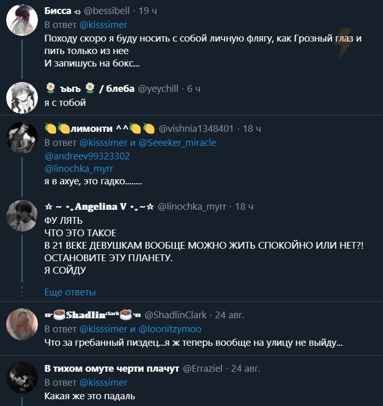Click @kisssimer mention in Erraziel's reply
This screenshot has height=406, width=383.
(x=103, y=383)
